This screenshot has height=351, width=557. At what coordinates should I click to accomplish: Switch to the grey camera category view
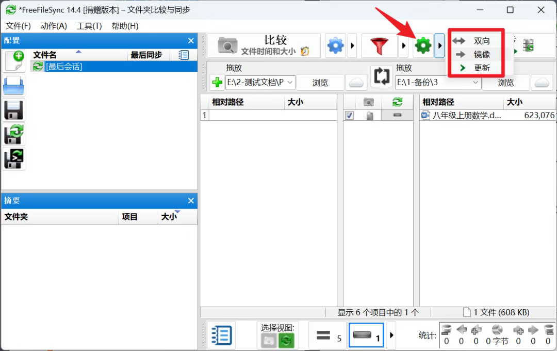coord(269,341)
